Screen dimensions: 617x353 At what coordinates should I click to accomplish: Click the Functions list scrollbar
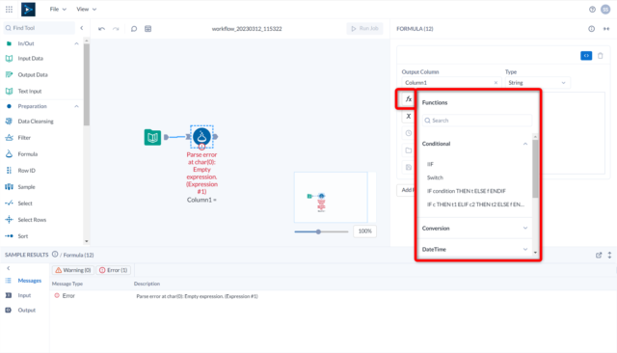(535, 169)
